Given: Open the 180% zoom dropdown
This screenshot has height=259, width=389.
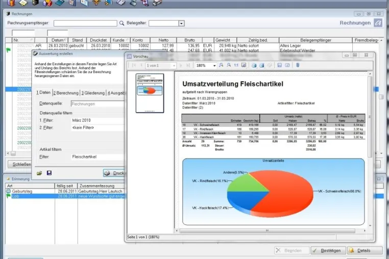Looking at the screenshot, I should 214,66.
